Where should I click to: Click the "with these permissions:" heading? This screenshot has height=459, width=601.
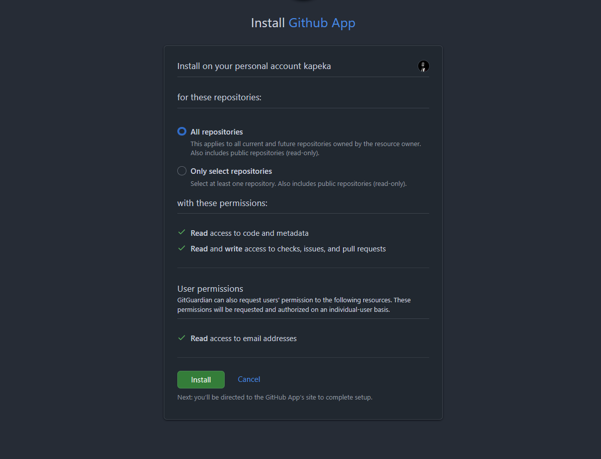tap(222, 204)
